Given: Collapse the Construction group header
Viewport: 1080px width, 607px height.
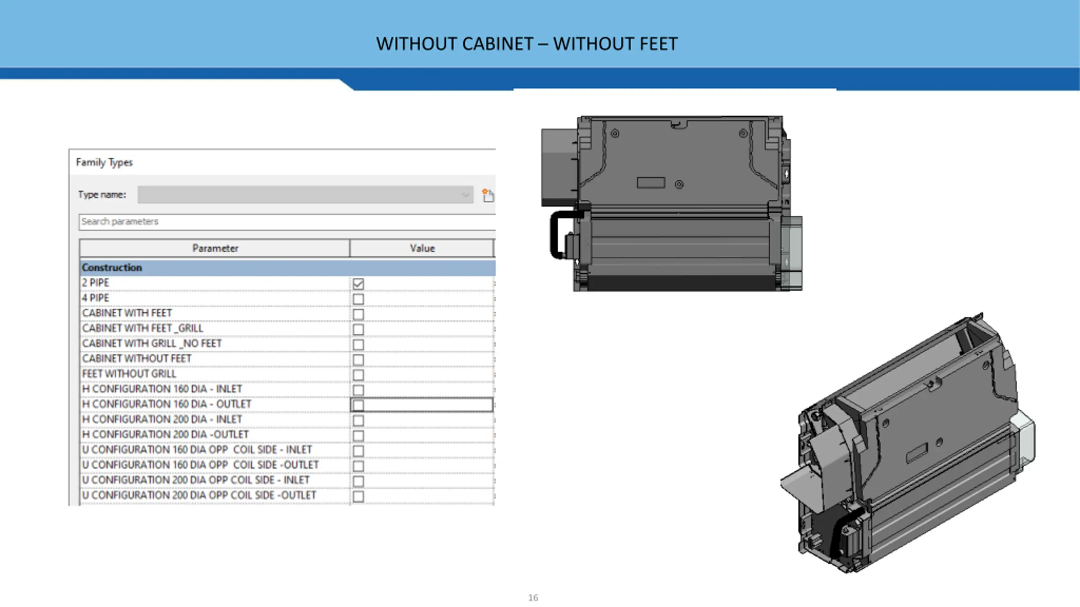Looking at the screenshot, I should [287, 268].
